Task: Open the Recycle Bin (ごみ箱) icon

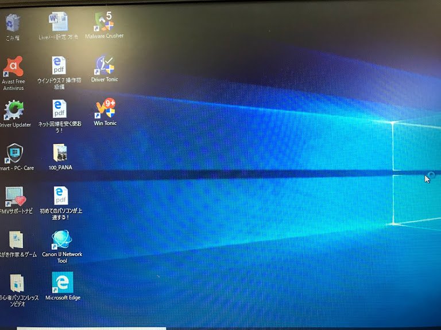Action: (x=13, y=23)
